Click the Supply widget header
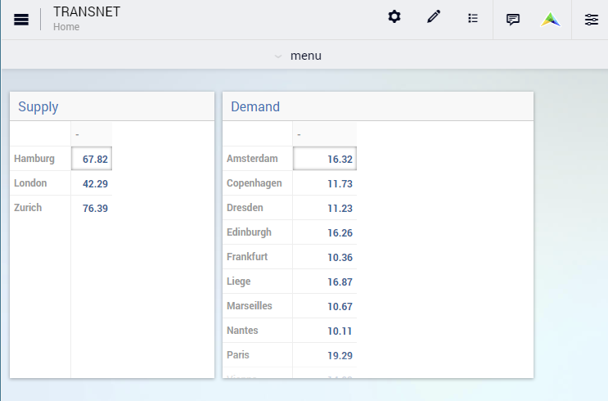The width and height of the screenshot is (608, 401). (112, 106)
